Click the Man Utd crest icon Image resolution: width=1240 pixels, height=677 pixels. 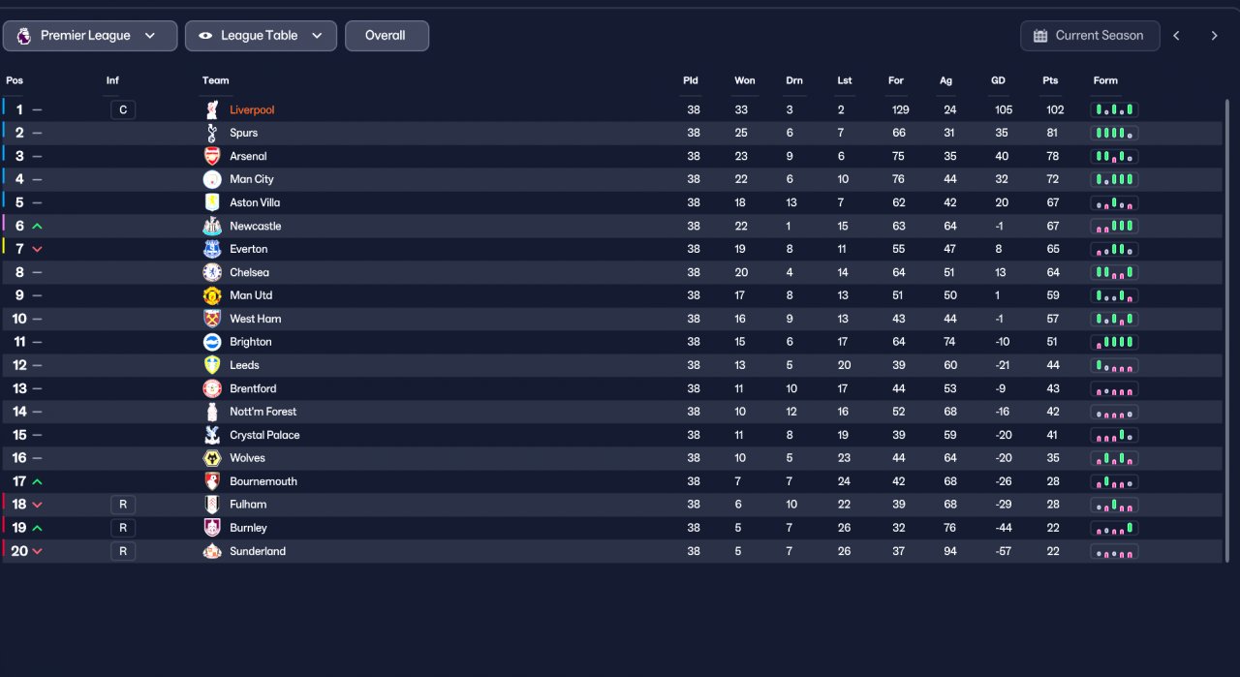point(212,295)
